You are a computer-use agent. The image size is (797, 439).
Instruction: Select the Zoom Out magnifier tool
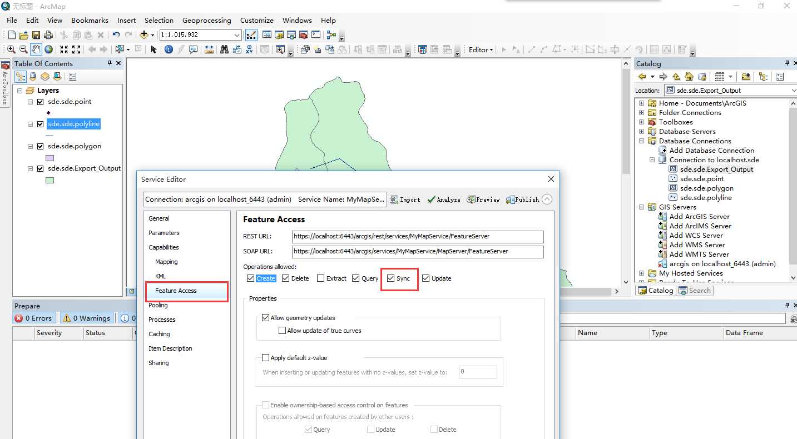click(23, 49)
